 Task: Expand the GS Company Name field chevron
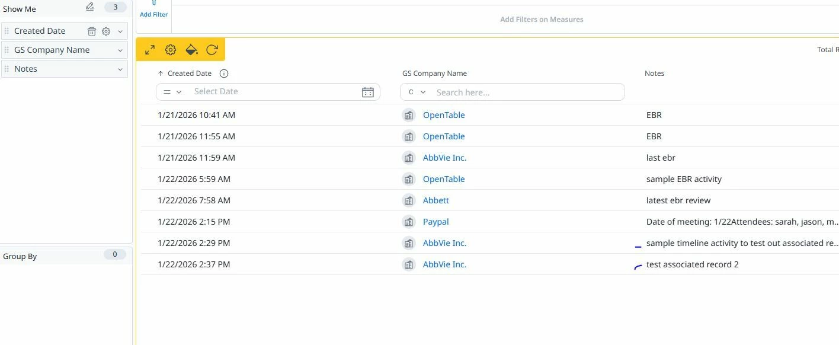pyautogui.click(x=120, y=50)
